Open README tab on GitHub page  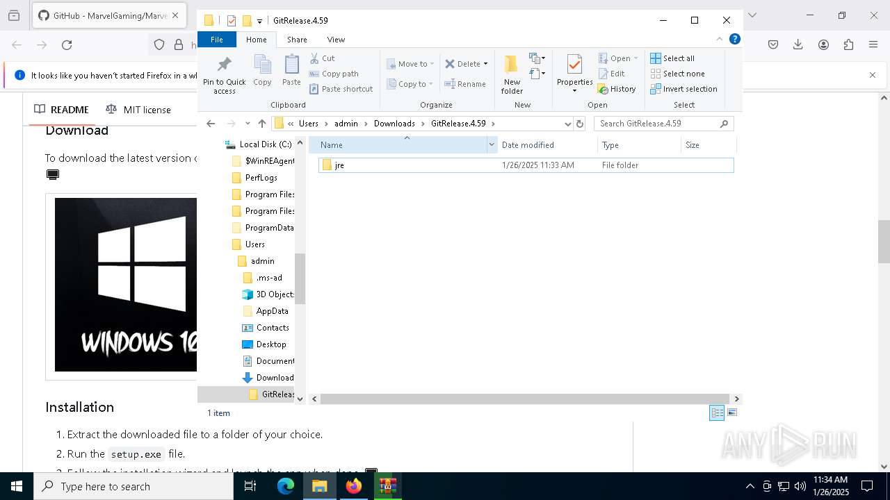61,110
